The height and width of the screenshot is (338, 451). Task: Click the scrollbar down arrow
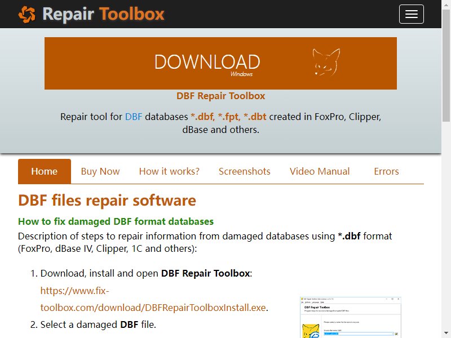point(446,333)
